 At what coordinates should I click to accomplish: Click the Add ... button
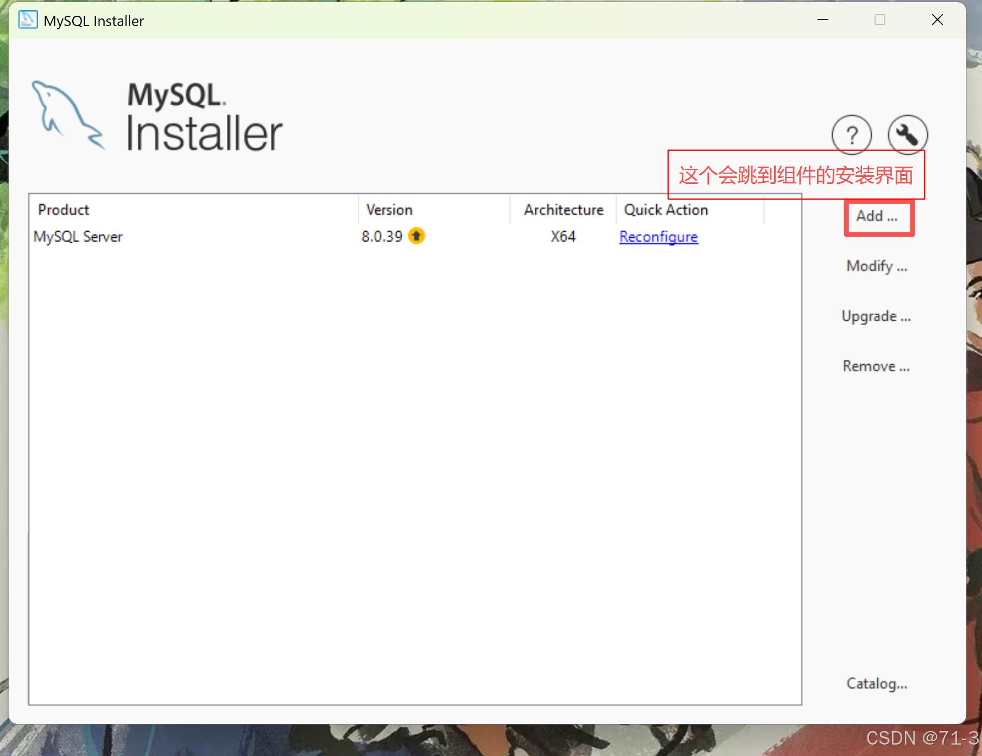click(878, 217)
